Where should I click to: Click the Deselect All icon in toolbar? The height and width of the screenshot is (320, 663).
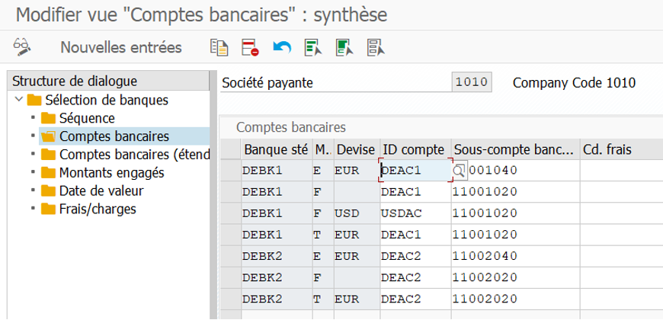[x=376, y=47]
